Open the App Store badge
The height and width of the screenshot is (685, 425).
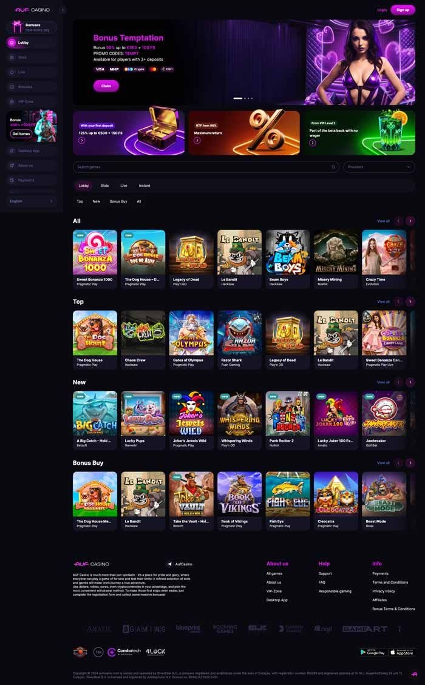tap(401, 652)
